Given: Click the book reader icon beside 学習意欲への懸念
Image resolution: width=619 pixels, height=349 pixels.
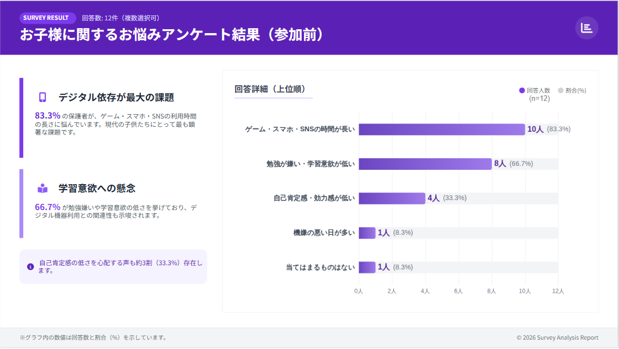Looking at the screenshot, I should pyautogui.click(x=43, y=188).
